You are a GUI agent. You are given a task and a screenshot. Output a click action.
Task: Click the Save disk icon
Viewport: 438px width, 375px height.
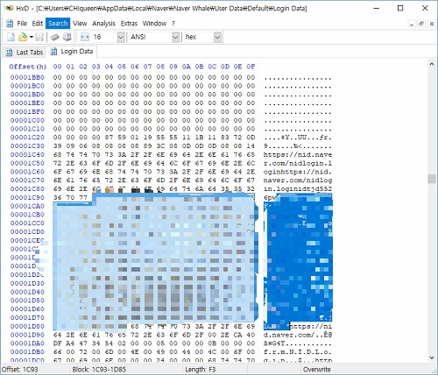pyautogui.click(x=39, y=37)
